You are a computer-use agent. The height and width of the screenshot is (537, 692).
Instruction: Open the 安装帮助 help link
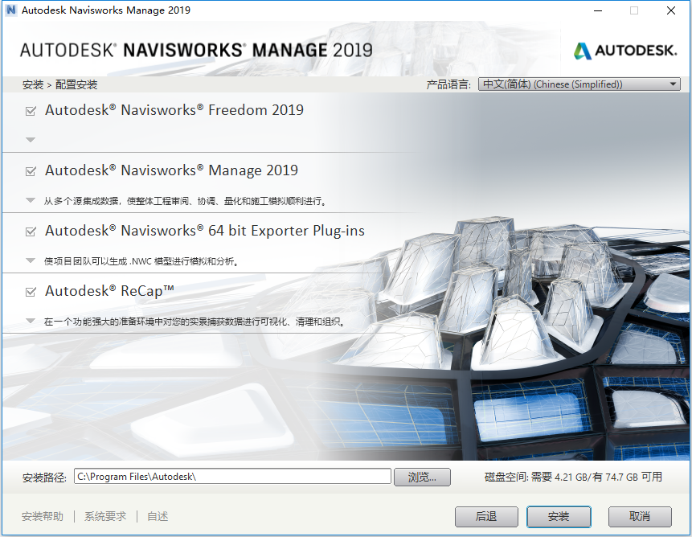43,516
